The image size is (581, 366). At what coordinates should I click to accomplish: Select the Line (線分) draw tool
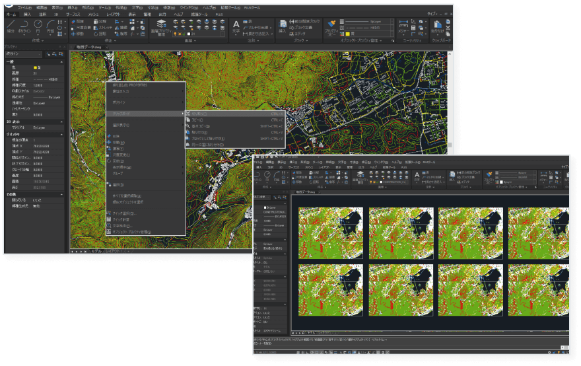10,26
